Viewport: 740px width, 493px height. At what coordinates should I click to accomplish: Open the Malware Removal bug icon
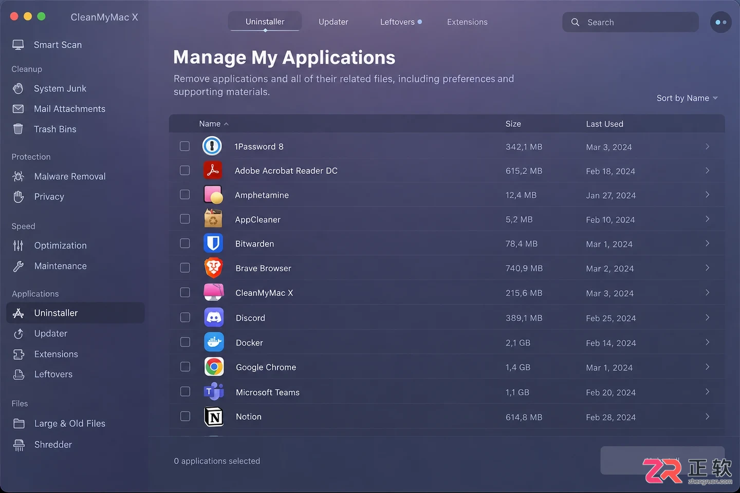(18, 176)
